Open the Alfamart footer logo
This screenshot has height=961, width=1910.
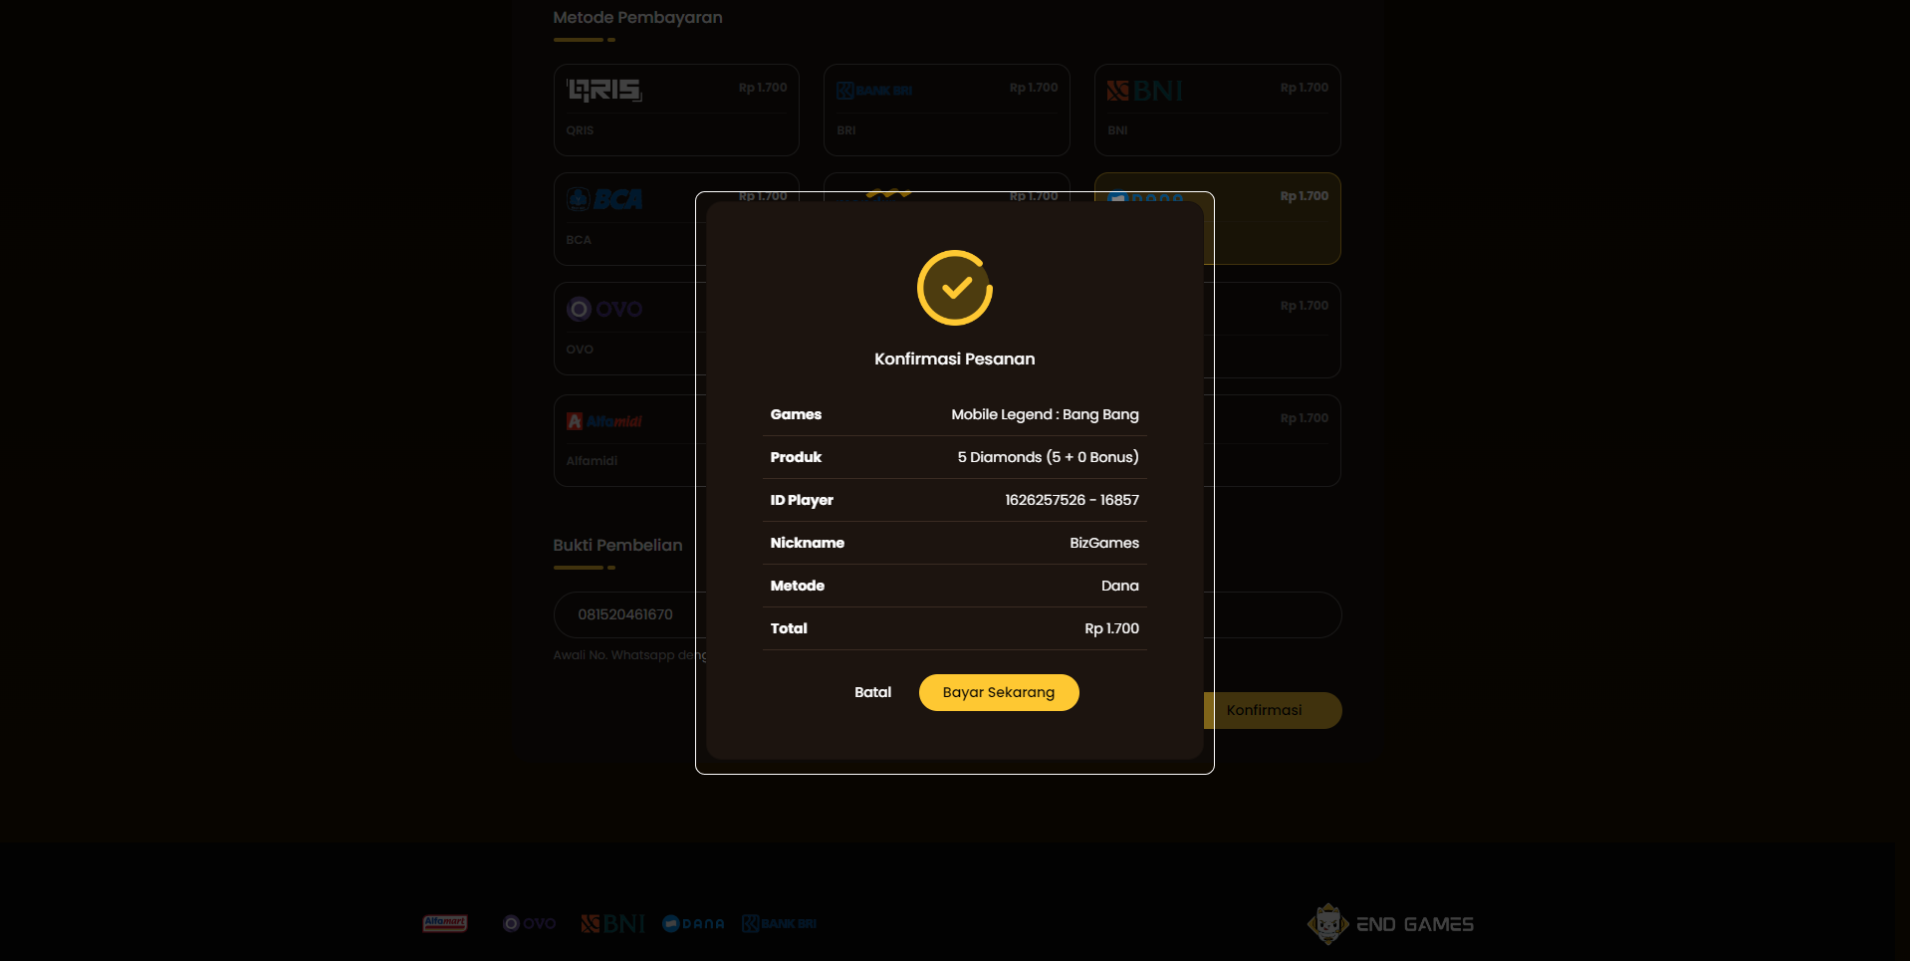click(x=444, y=923)
